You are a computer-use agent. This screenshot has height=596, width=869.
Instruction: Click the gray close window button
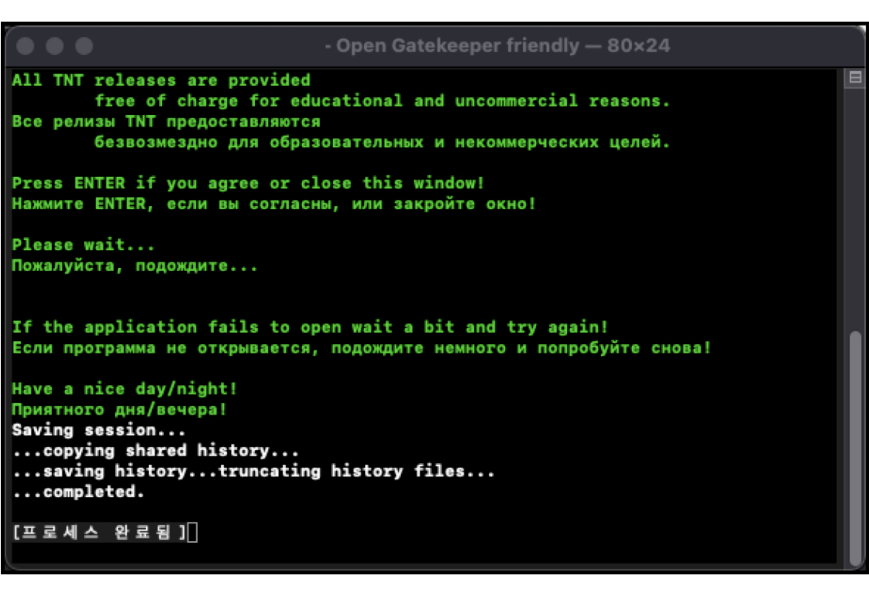(x=25, y=46)
